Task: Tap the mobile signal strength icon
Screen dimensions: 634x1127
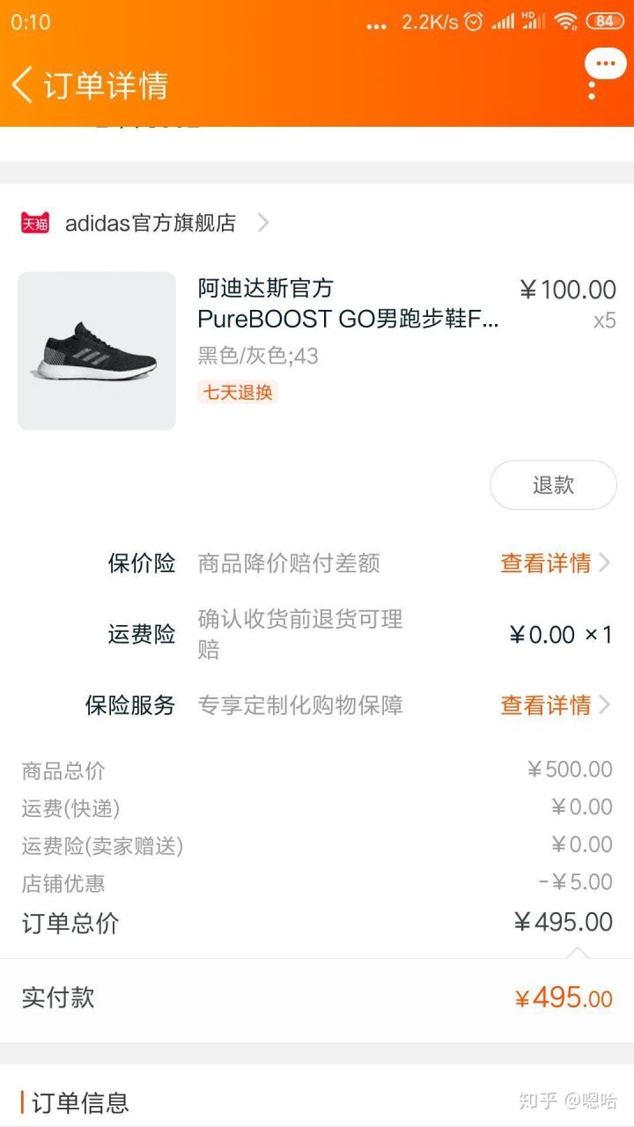Action: [503, 22]
